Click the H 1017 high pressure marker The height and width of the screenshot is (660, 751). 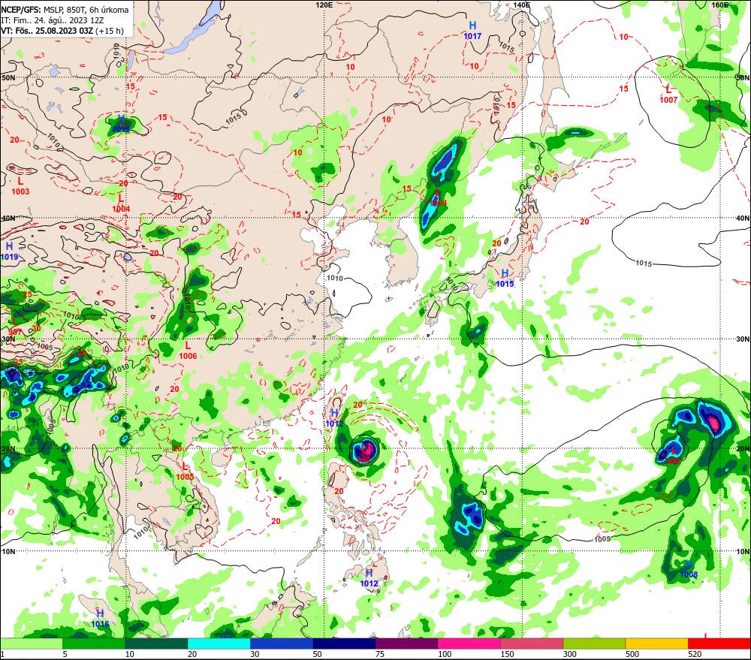[472, 31]
